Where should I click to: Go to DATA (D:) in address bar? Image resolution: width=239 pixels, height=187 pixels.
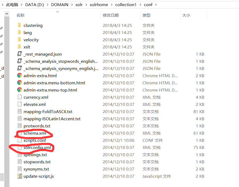coord(35,5)
